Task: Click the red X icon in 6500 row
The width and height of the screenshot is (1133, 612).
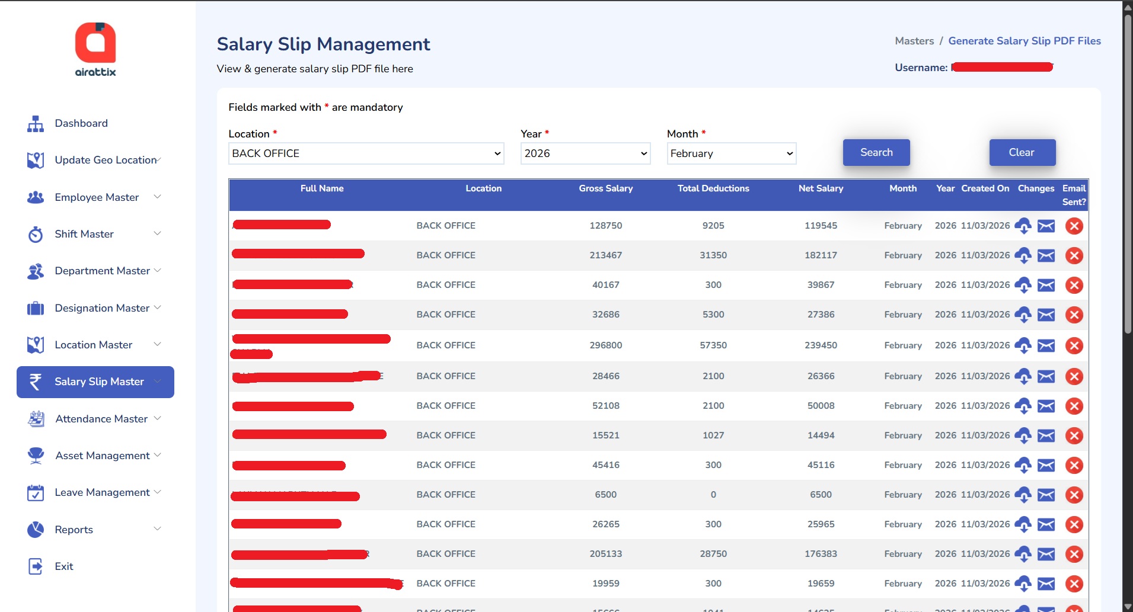Action: [1074, 495]
